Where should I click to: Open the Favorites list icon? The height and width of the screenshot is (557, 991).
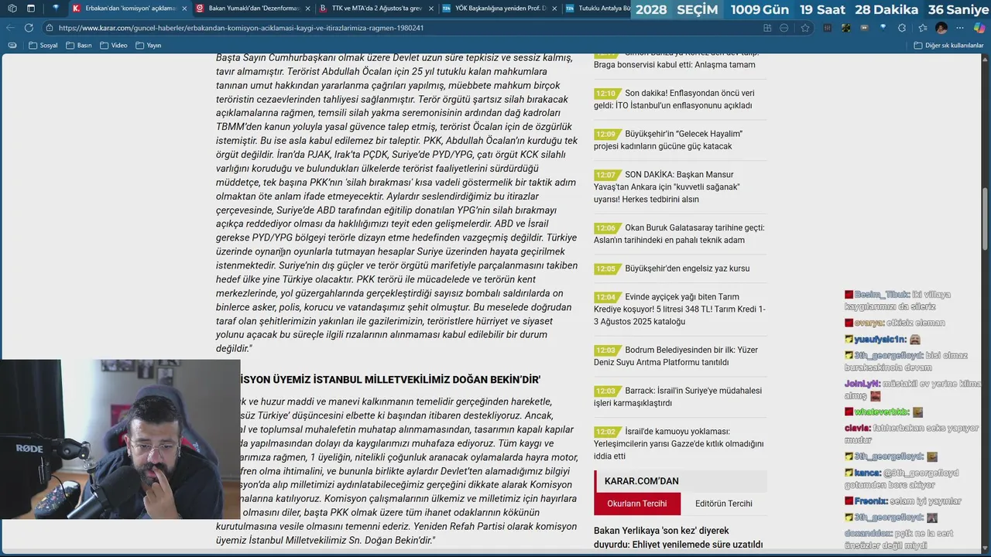[922, 28]
